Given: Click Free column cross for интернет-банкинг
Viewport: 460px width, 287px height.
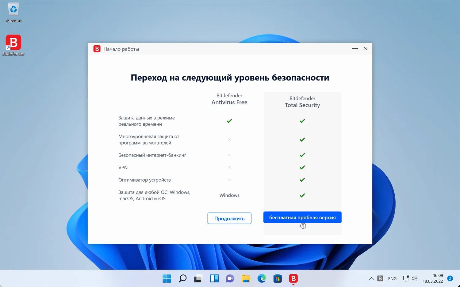Looking at the screenshot, I should 229,155.
